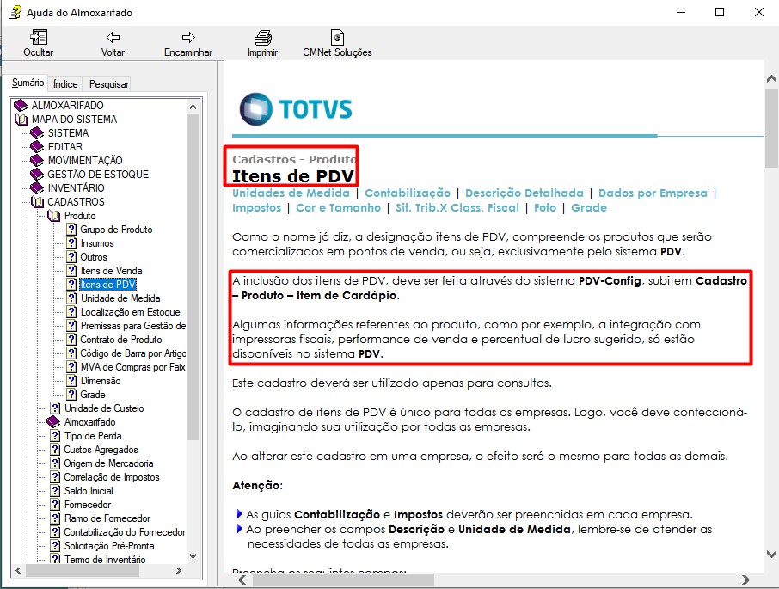Open the Cor e Tamanho link
Image resolution: width=779 pixels, height=589 pixels.
[x=338, y=207]
